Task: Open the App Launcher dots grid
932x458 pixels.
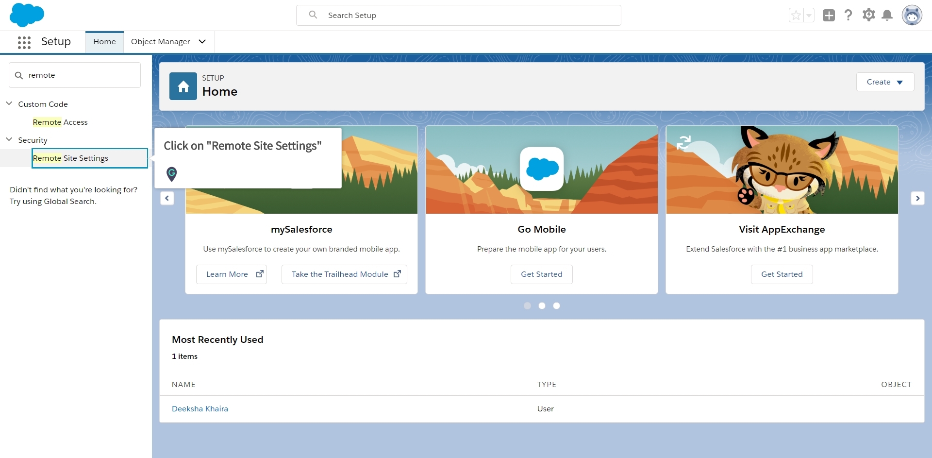Action: pyautogui.click(x=24, y=42)
